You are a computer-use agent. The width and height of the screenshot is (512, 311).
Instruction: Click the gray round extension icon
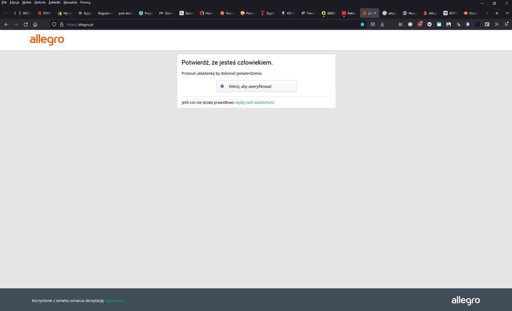point(410,25)
